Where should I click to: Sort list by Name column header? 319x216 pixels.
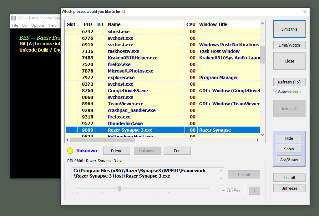[x=145, y=24]
